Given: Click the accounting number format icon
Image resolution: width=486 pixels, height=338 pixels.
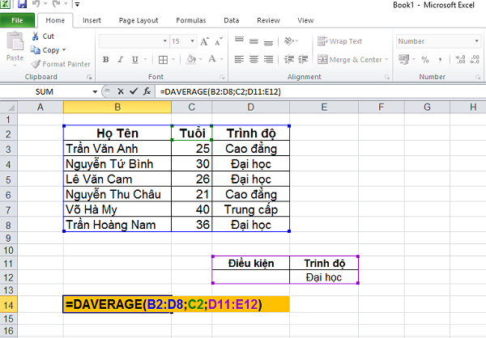Looking at the screenshot, I should coord(404,59).
